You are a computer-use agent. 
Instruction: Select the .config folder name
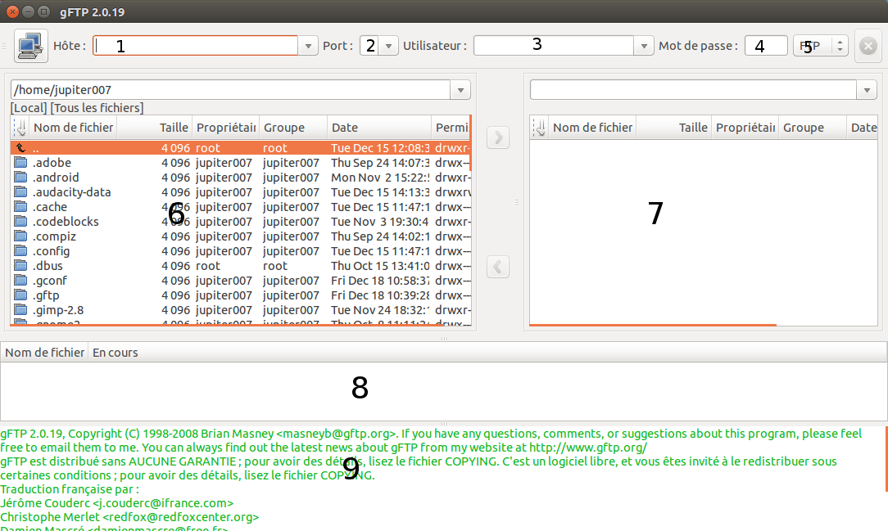tap(51, 251)
